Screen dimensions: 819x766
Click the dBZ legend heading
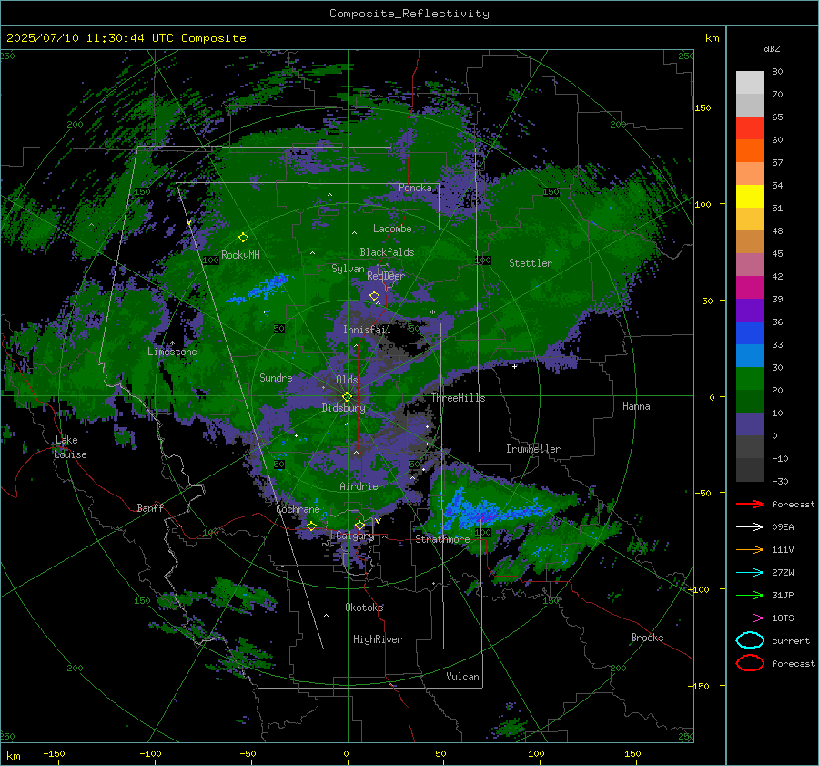(x=772, y=49)
